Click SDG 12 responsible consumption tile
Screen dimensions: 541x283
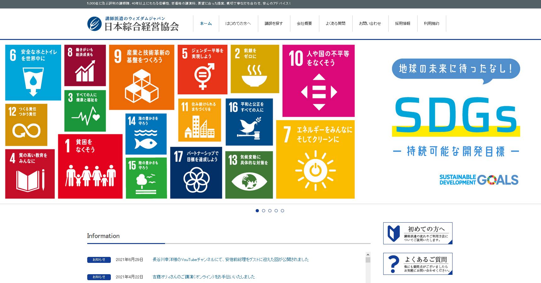[x=26, y=125]
